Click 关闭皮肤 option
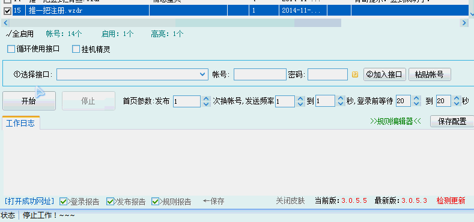474x222 pixels. pyautogui.click(x=290, y=200)
